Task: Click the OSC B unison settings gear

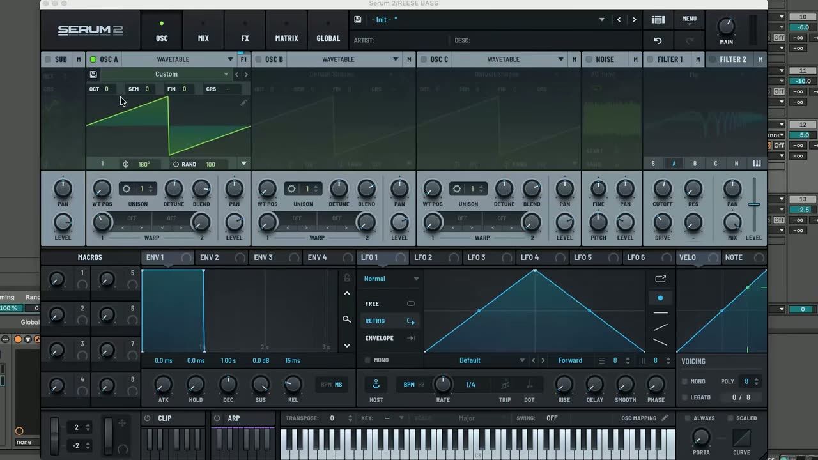Action: coord(292,189)
